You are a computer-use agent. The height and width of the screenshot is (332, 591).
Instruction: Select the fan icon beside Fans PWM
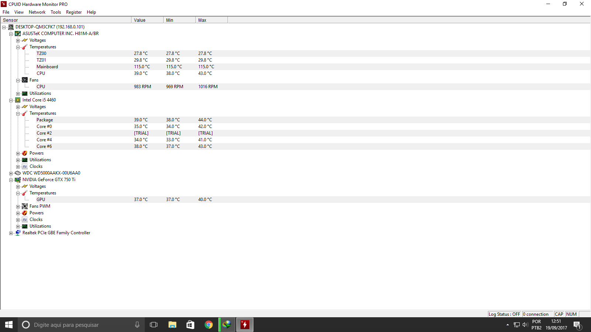click(25, 206)
